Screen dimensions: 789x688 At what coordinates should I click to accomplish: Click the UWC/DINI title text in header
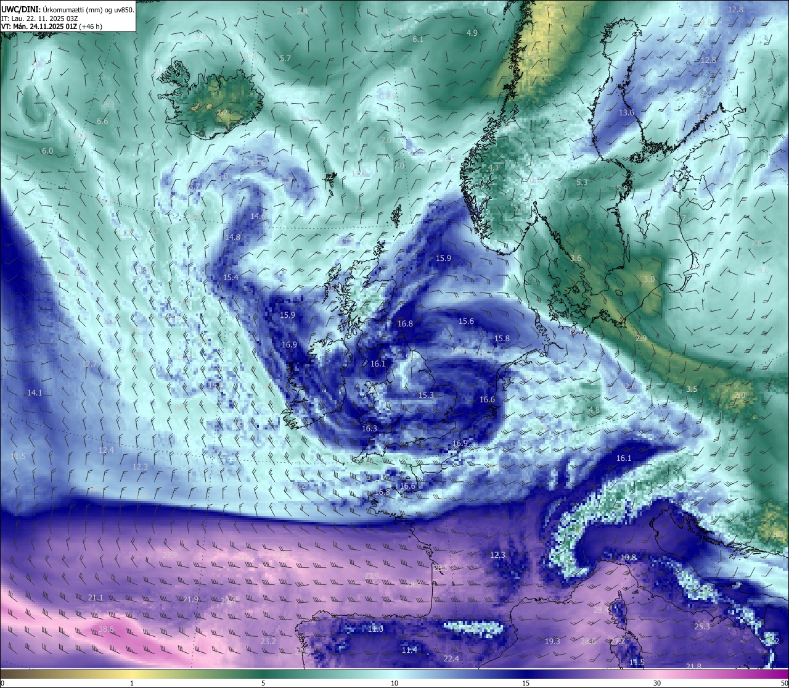(x=21, y=9)
